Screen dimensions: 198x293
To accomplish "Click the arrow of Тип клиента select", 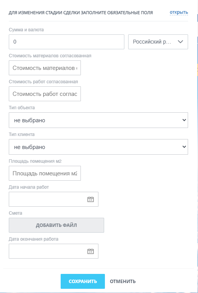I will tap(184, 147).
